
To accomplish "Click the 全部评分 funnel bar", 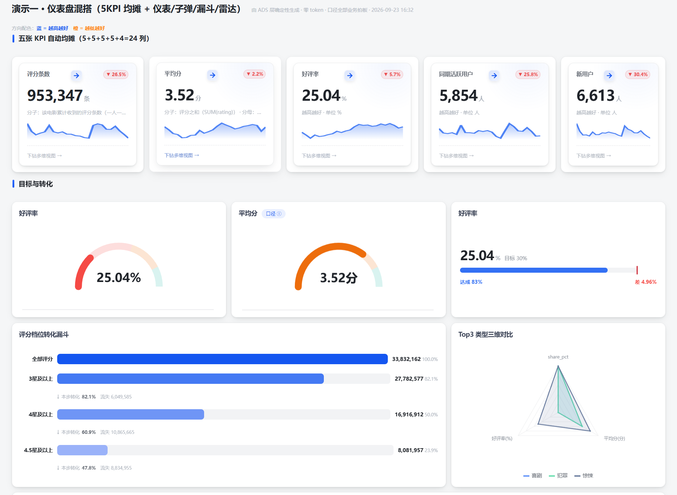I will [222, 359].
